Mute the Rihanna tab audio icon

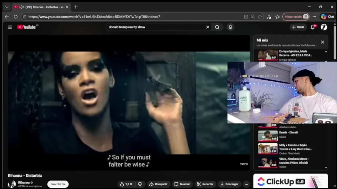click(22, 7)
